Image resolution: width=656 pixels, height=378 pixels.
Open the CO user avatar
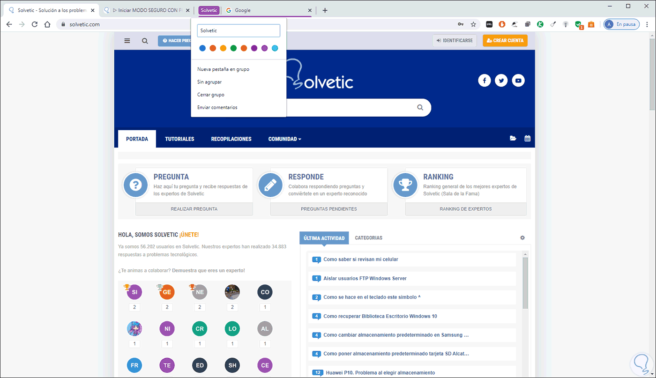(265, 292)
